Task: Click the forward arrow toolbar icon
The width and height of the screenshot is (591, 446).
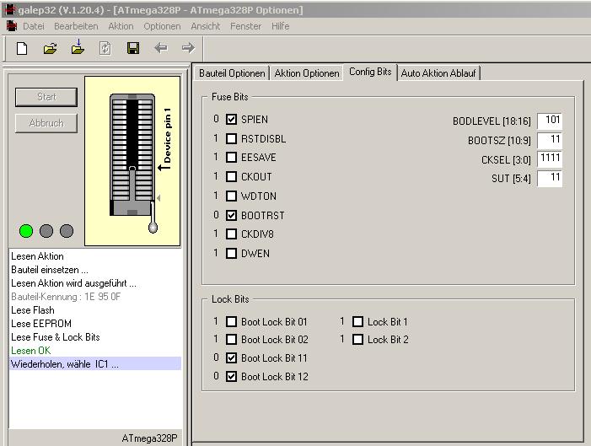Action: pos(189,48)
